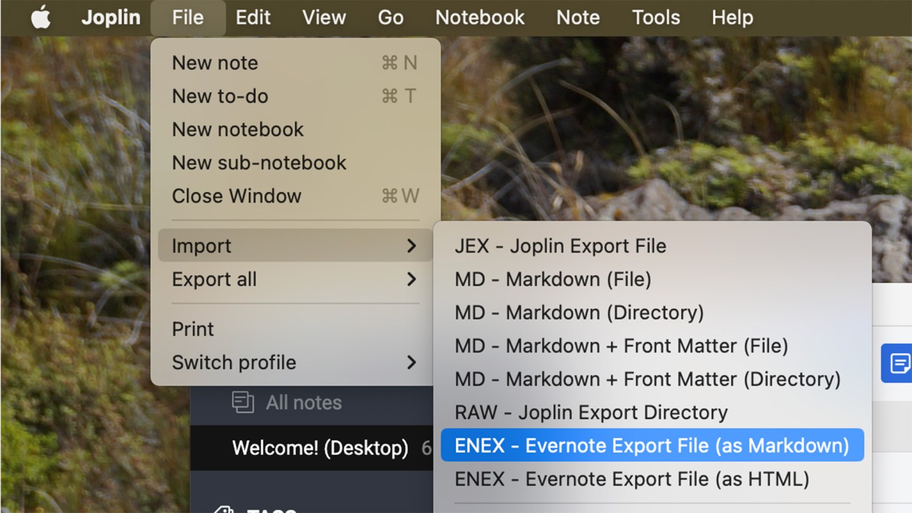Viewport: 912px width, 513px height.
Task: Open the Note menu
Action: click(x=578, y=17)
